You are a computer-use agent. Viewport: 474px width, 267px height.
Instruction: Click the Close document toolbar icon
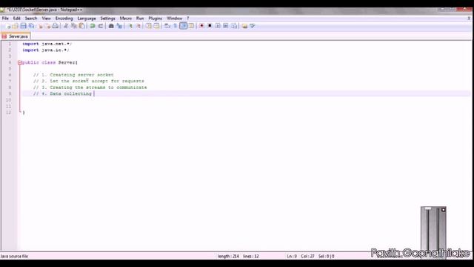[40, 26]
